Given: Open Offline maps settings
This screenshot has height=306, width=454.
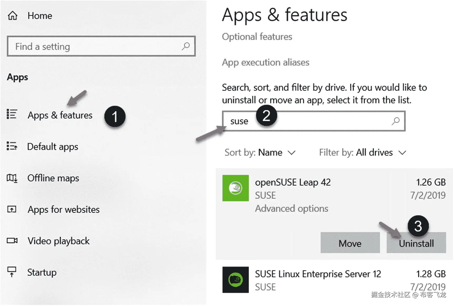Looking at the screenshot, I should (x=53, y=178).
